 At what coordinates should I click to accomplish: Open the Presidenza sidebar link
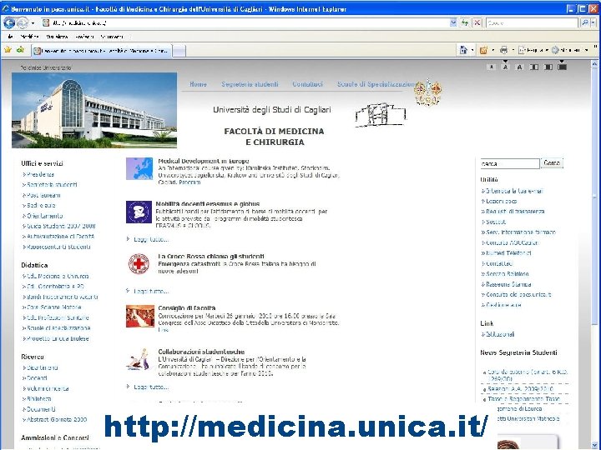[x=38, y=174]
